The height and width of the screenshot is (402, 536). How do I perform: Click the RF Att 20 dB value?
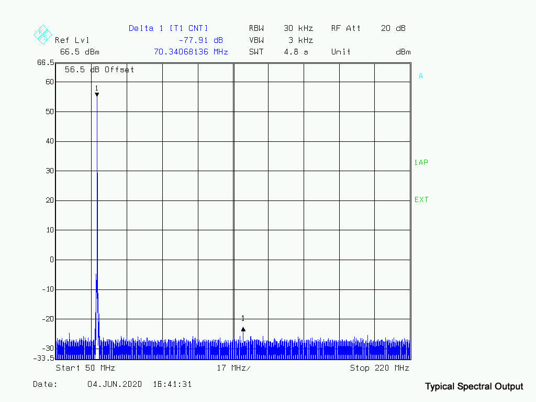(x=368, y=28)
